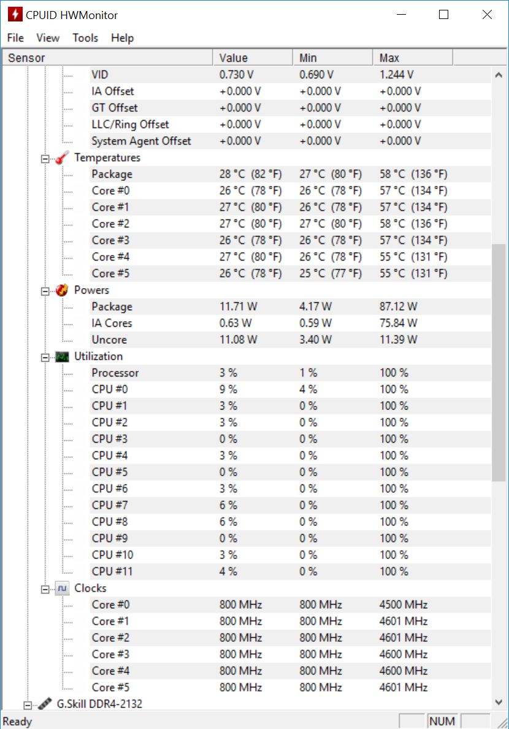Open the File menu
Viewport: 509px width, 729px height.
click(15, 38)
